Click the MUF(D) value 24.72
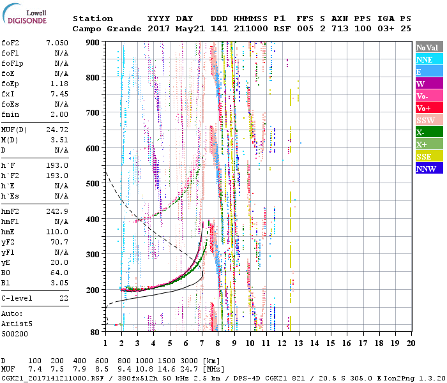 click(57, 130)
